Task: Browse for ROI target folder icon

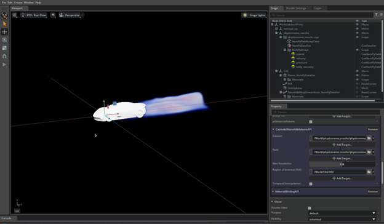Action: [369, 172]
